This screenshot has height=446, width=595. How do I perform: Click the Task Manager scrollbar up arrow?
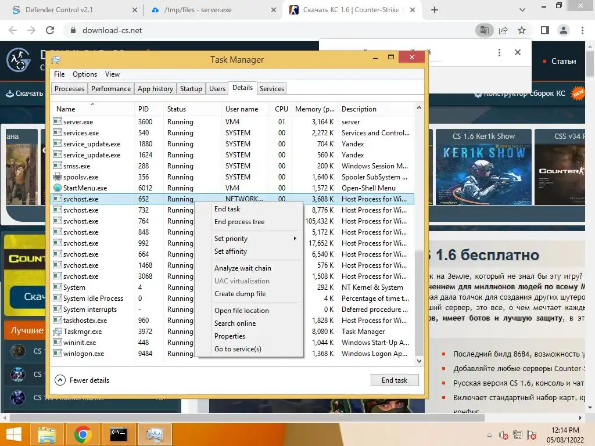(419, 107)
